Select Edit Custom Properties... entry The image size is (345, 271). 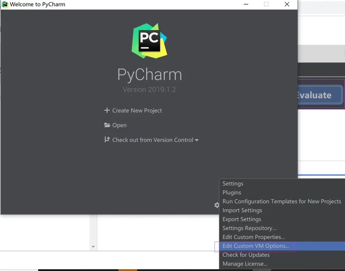(x=254, y=237)
